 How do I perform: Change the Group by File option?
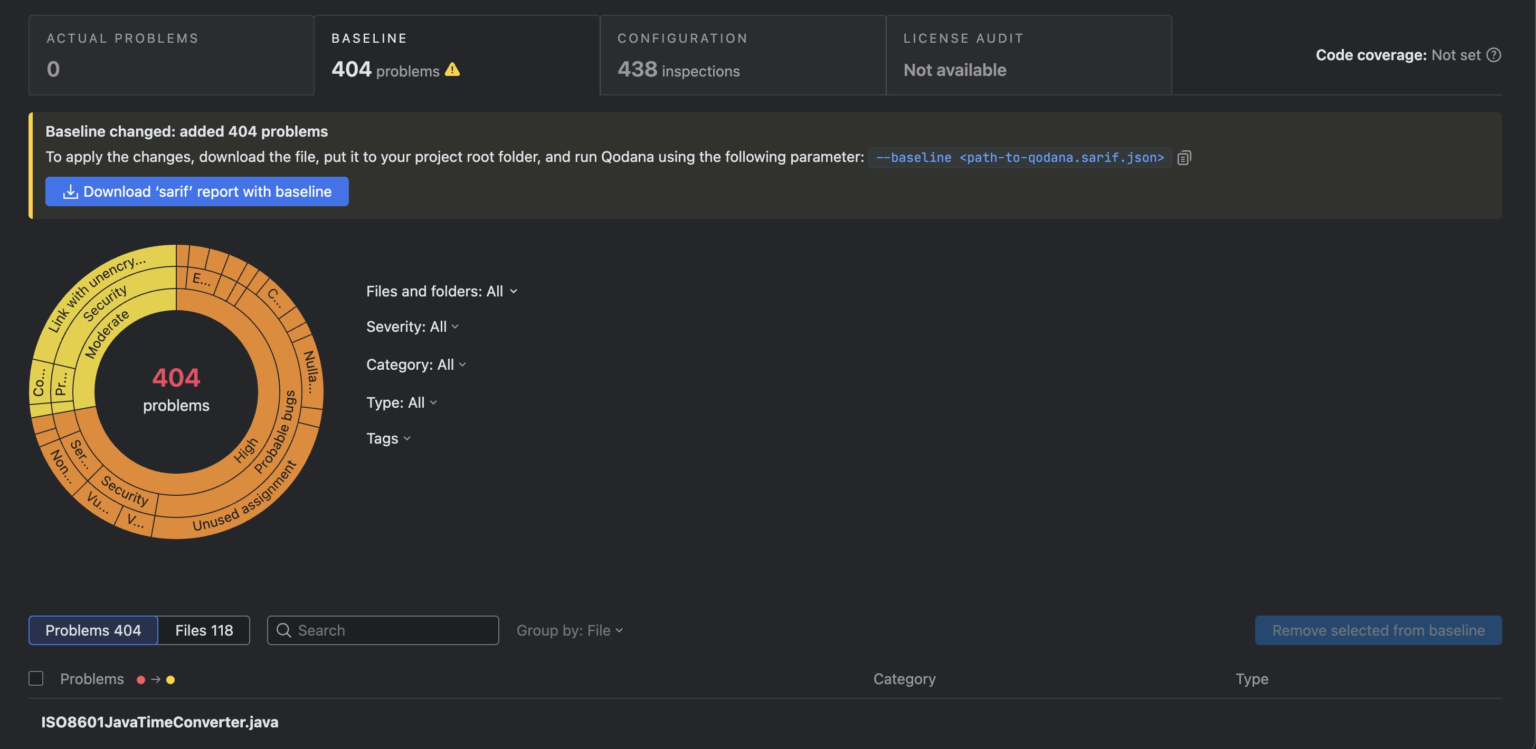point(569,630)
